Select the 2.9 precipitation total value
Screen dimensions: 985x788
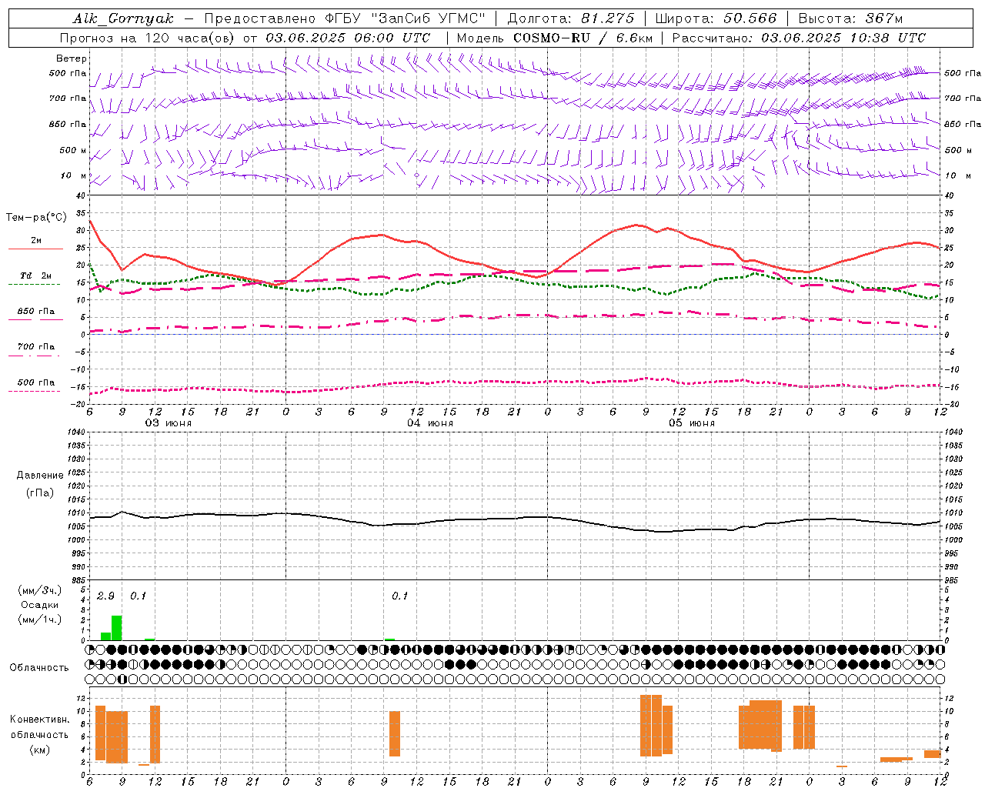pyautogui.click(x=106, y=596)
